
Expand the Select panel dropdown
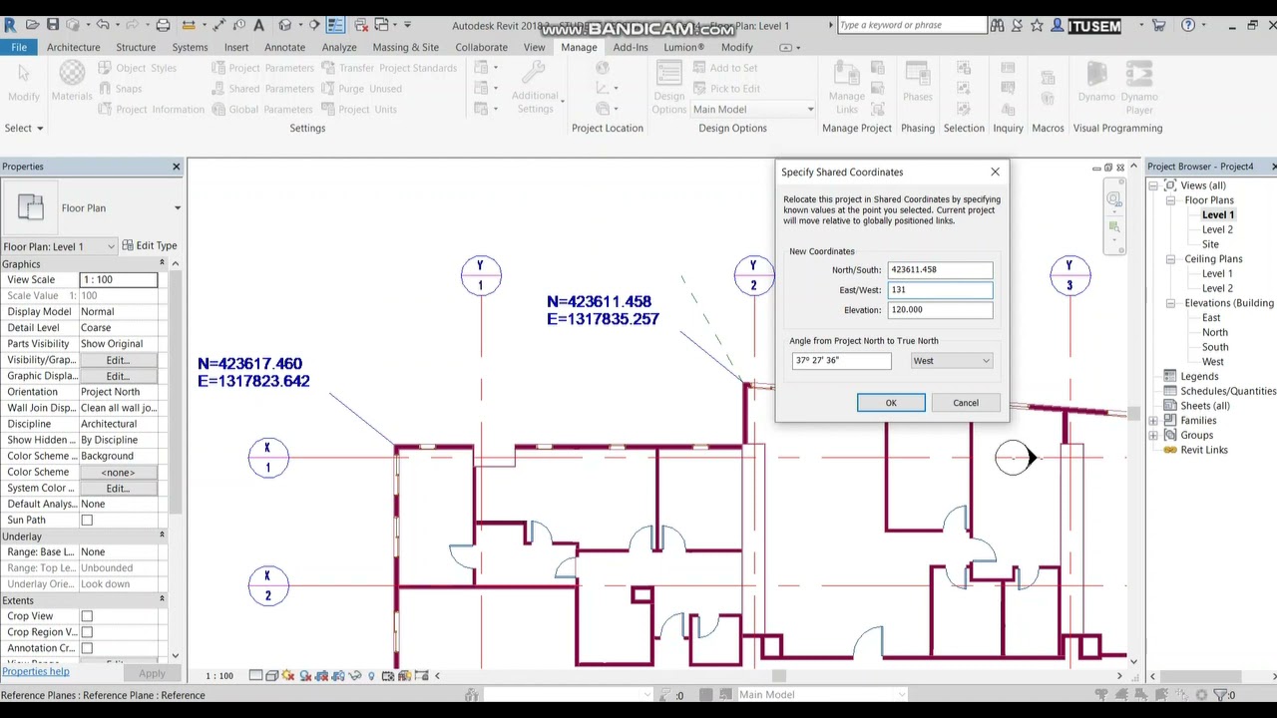(24, 129)
